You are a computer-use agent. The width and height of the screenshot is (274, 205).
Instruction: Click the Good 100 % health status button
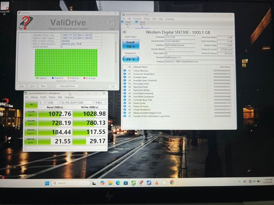(131, 44)
